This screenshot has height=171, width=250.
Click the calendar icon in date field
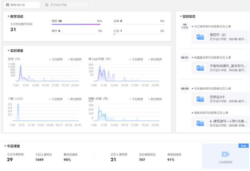coord(8,5)
